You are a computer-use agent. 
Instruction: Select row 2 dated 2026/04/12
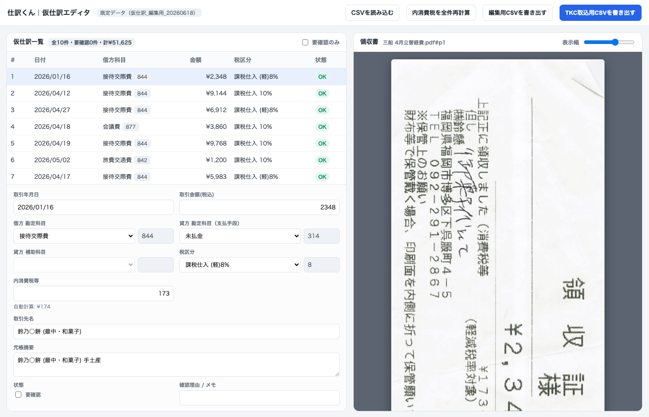coord(177,94)
